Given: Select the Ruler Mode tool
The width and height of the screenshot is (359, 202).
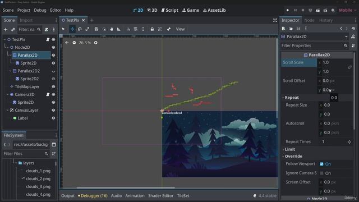Looking at the screenshot, I should click(x=118, y=29).
